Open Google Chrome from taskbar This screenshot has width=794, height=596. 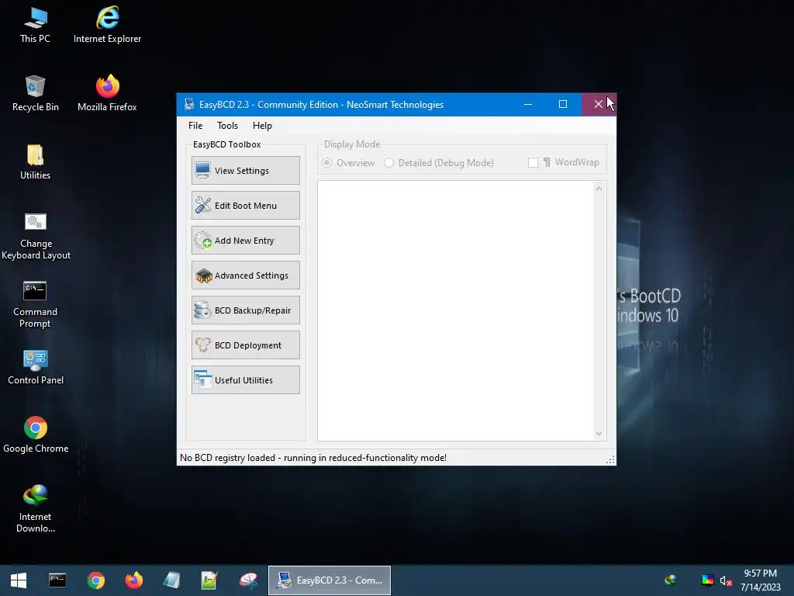(95, 580)
